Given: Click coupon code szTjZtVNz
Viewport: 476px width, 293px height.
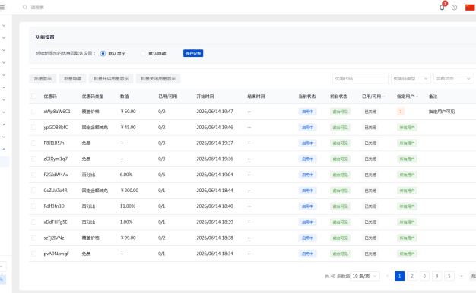Looking at the screenshot, I should tap(54, 238).
